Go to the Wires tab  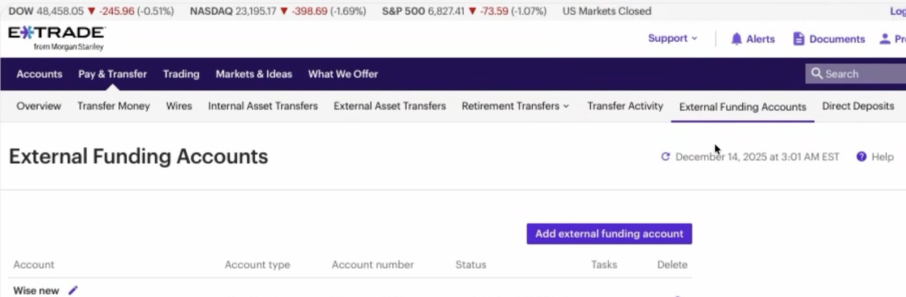[179, 106]
